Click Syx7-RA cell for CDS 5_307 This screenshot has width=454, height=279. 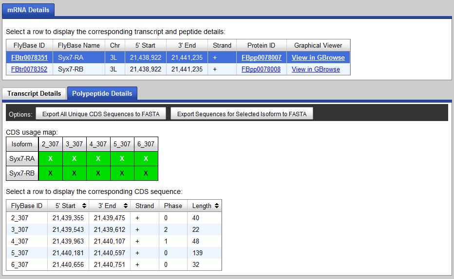pyautogui.click(x=122, y=158)
